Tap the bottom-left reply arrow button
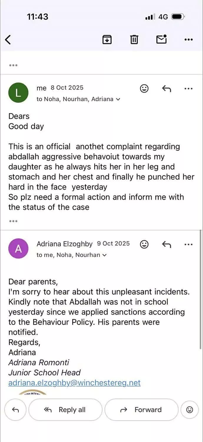The width and height of the screenshot is (203, 442). (15, 410)
